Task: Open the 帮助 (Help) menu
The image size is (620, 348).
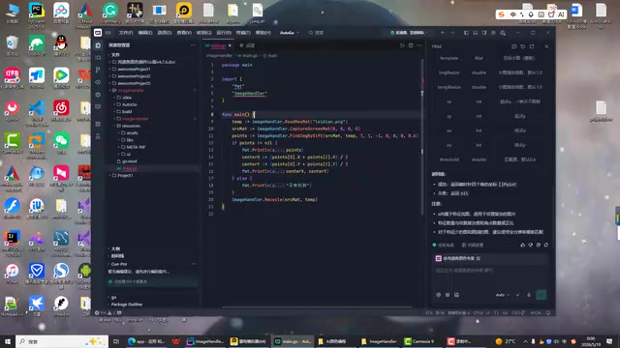Action: [263, 33]
